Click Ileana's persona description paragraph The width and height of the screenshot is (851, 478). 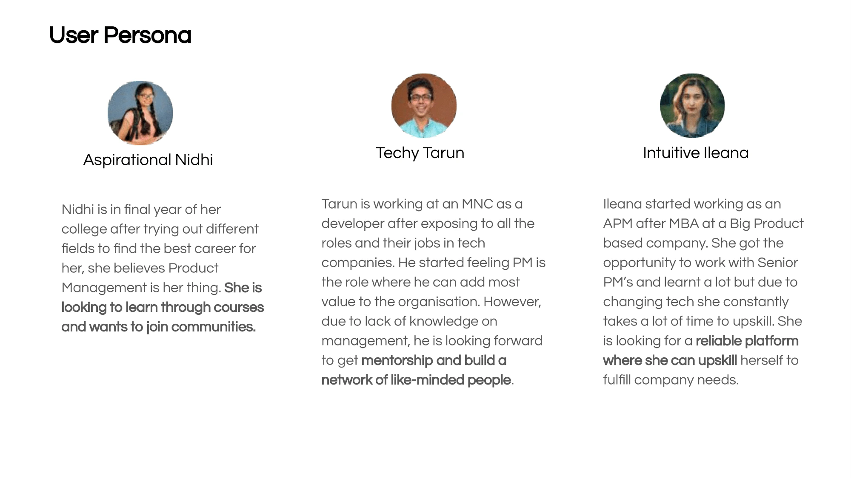(x=703, y=292)
